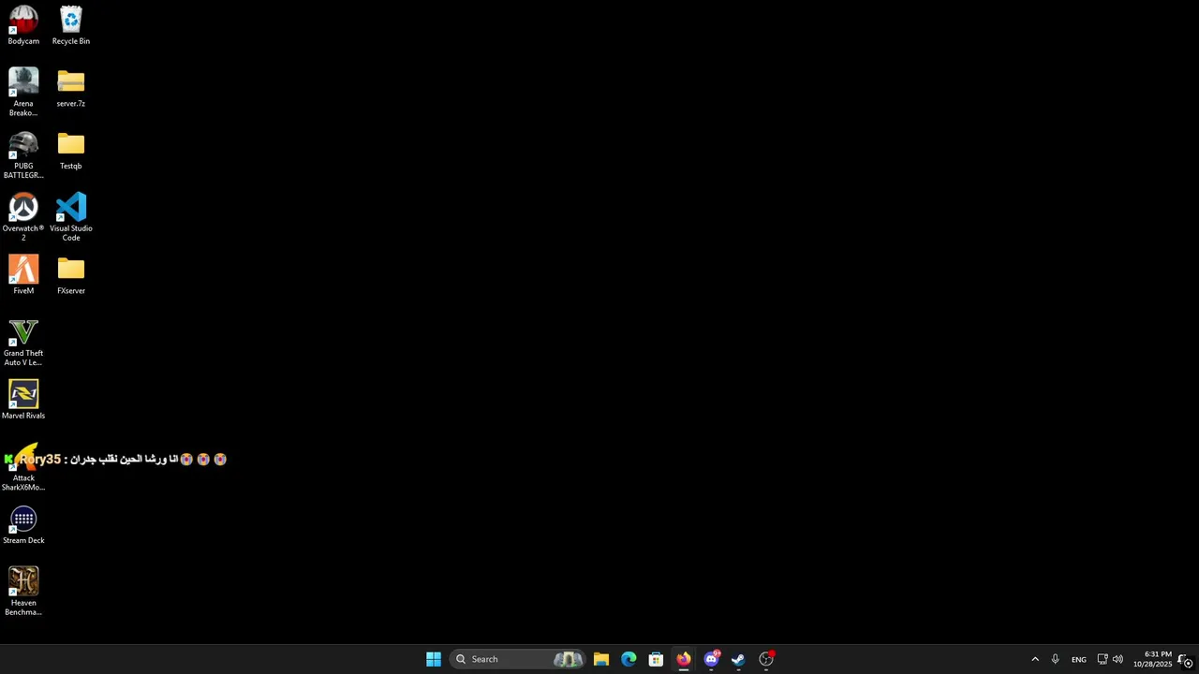The height and width of the screenshot is (674, 1199).
Task: Select the Bodycam desktop shortcut
Action: point(23,25)
